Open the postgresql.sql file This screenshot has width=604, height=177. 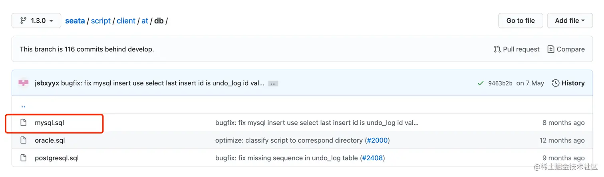pyautogui.click(x=57, y=158)
